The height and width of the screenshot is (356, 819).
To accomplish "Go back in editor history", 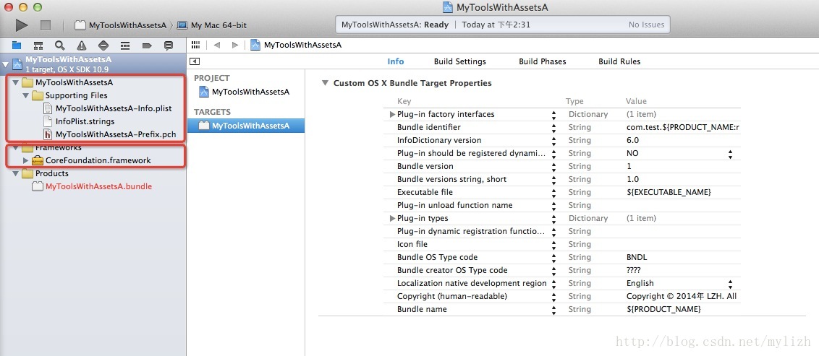I will point(217,45).
